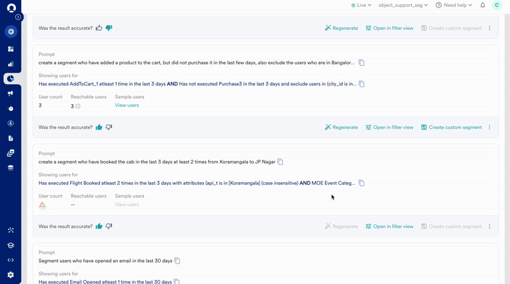Thumbs up the topmost result card
This screenshot has width=510, height=284.
click(99, 28)
